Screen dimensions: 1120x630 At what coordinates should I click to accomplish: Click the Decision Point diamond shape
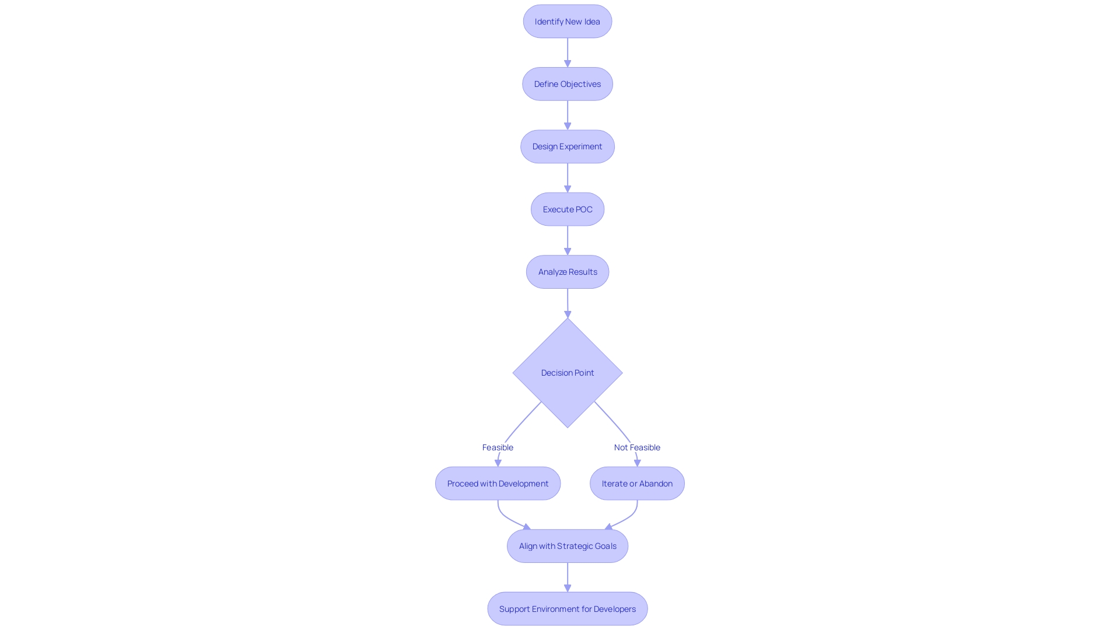568,372
